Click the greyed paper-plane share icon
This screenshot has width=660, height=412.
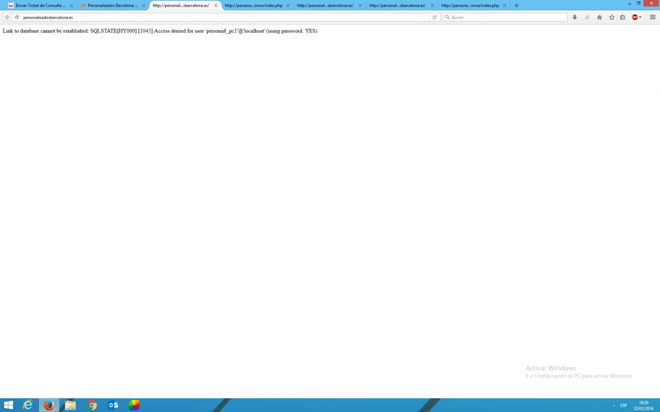click(587, 17)
